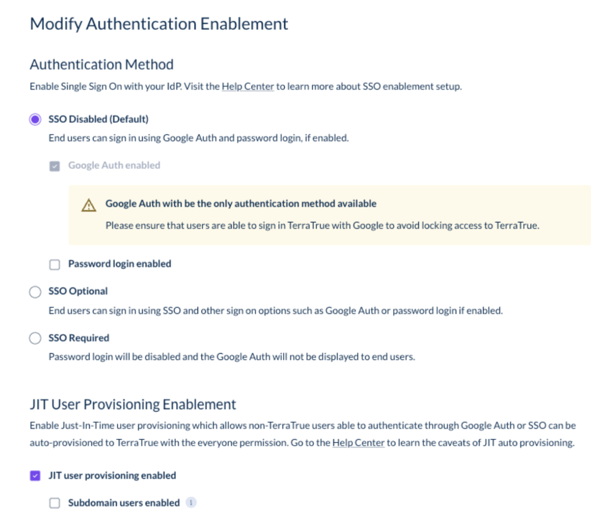Toggle the Google Auth enabled checkbox

[x=54, y=166]
